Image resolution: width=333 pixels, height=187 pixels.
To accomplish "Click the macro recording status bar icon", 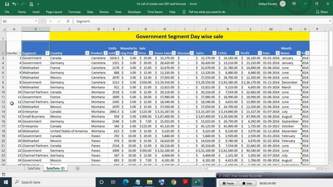I will click(4, 175).
